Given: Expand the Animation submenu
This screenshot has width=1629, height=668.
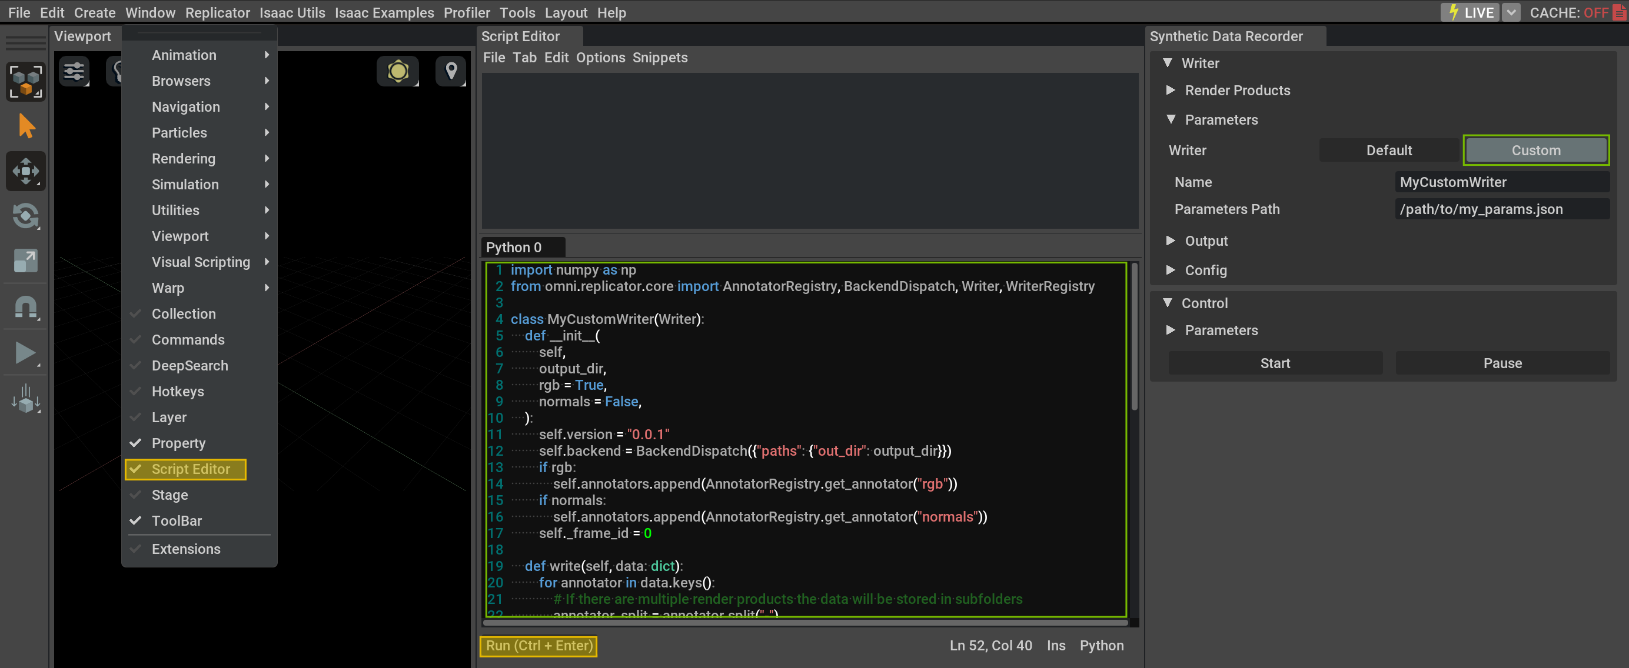Looking at the screenshot, I should (199, 55).
